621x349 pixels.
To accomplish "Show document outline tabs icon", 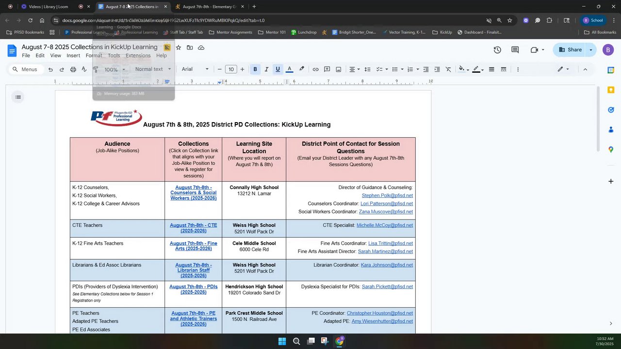I will click(x=18, y=97).
